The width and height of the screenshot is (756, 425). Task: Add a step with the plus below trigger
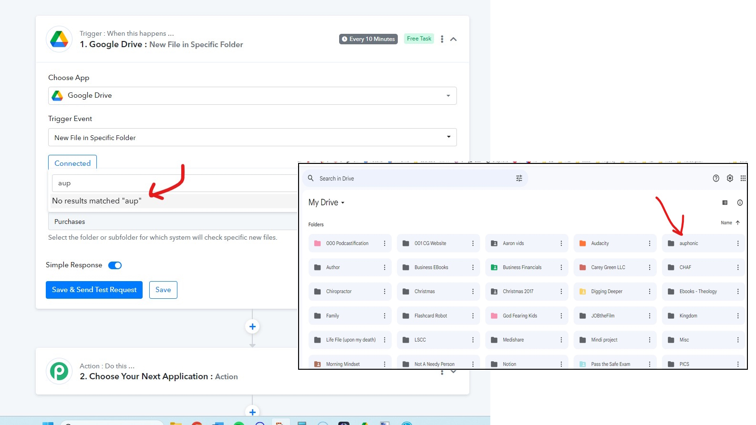252,326
